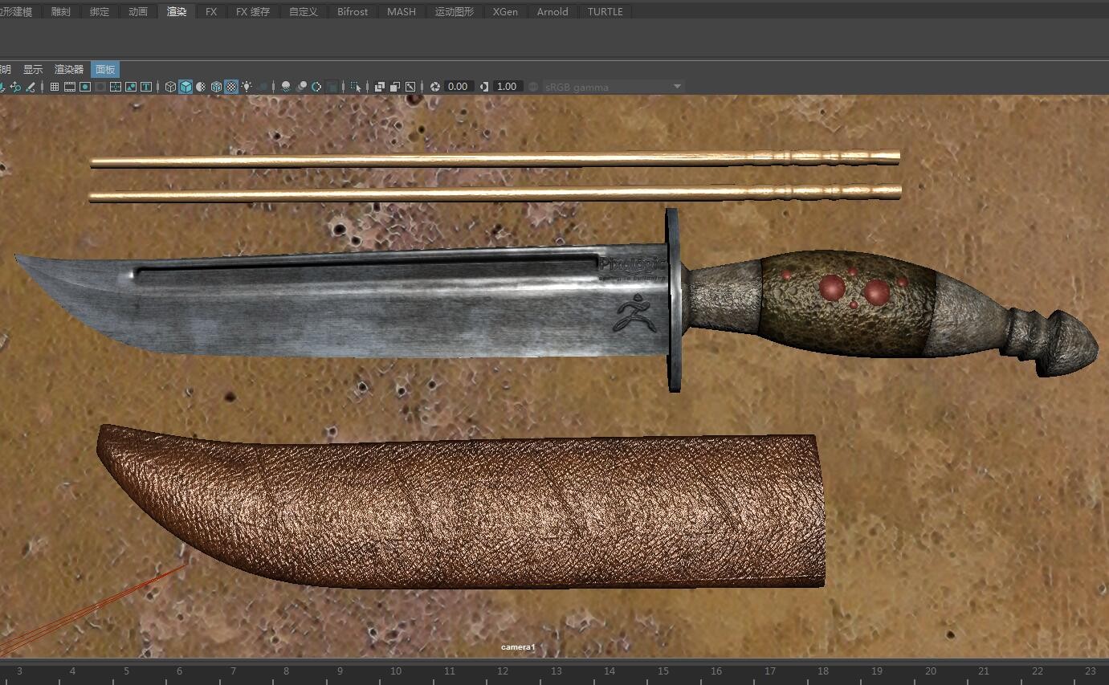1109x685 pixels.
Task: Toggle the grid display icon
Action: coord(54,87)
